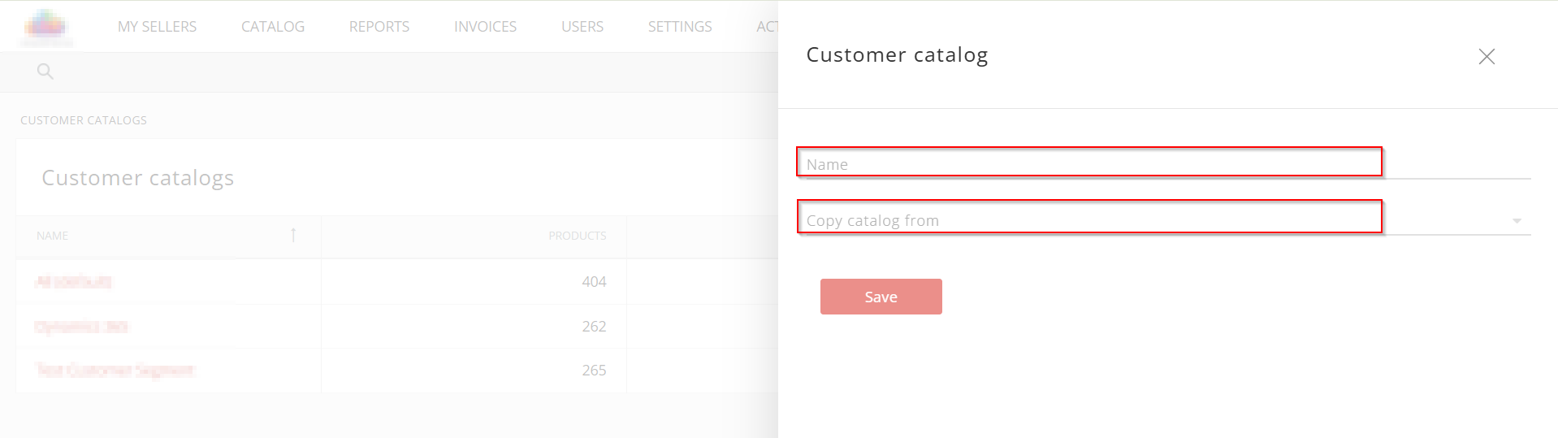The width and height of the screenshot is (1558, 438).
Task: Select product count 404 cell
Action: pyautogui.click(x=594, y=282)
